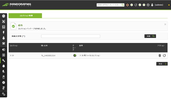
Task: Open the Alerts bell sidebar icon
Action: click(x=3, y=66)
